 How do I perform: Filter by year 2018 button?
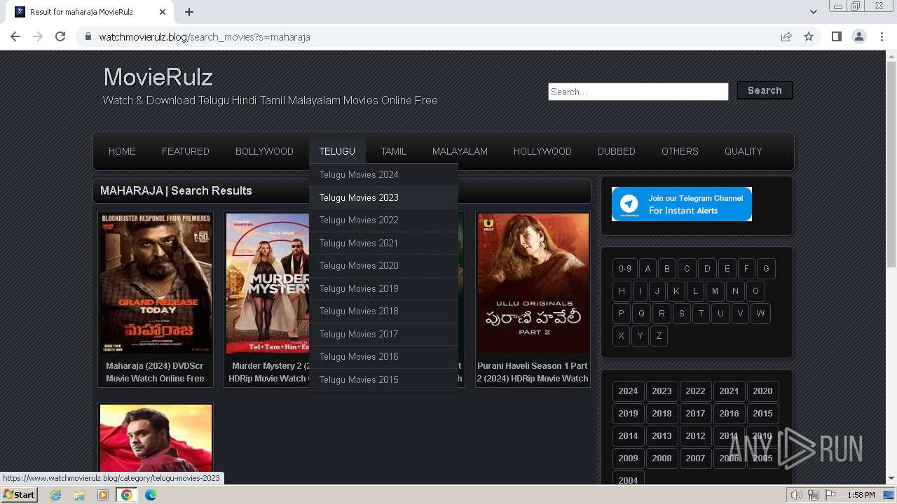[662, 414]
